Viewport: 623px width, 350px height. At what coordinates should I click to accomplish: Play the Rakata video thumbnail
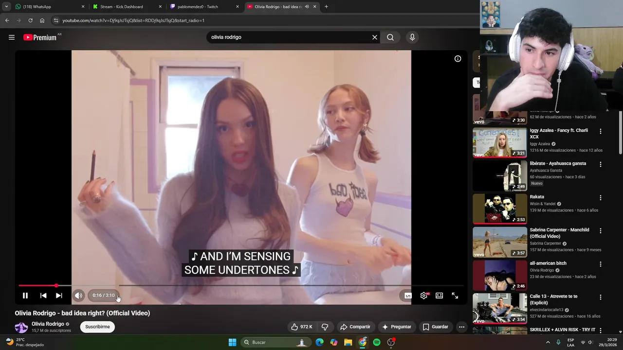pyautogui.click(x=499, y=209)
